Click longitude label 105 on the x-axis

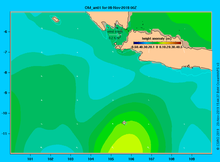coord(111,159)
